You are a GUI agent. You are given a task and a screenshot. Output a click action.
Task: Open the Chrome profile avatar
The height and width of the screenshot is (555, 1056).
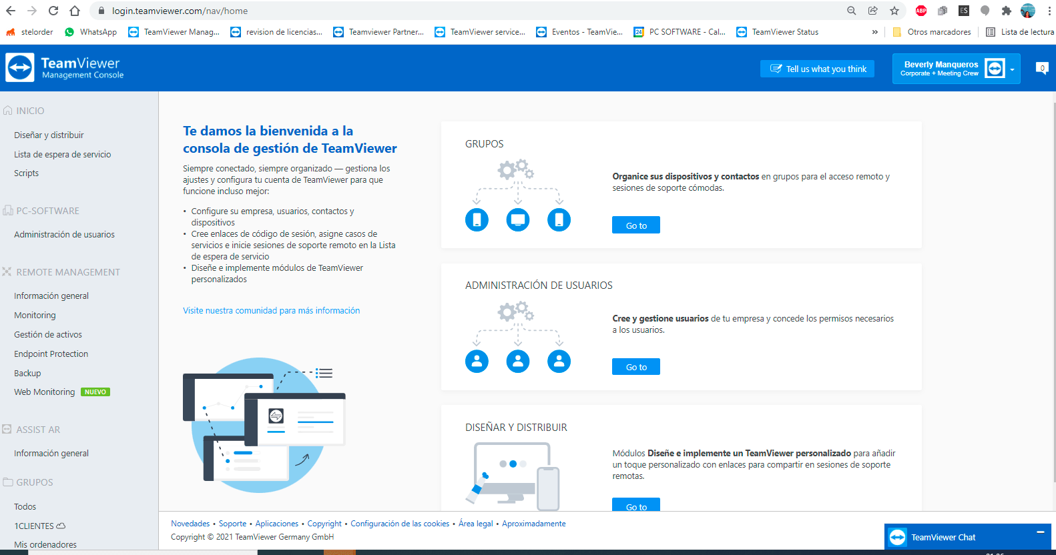tap(1028, 11)
